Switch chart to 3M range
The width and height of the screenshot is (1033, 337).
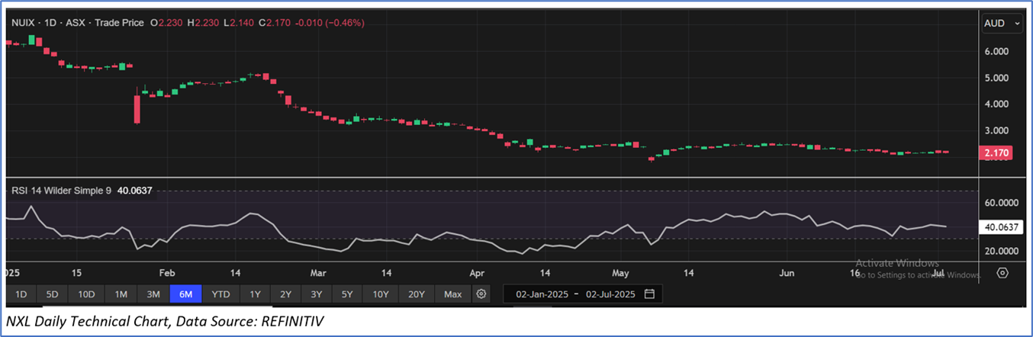click(153, 294)
